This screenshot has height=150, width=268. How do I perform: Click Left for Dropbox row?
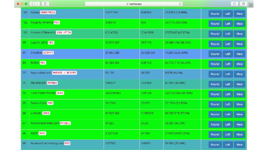click(x=228, y=54)
